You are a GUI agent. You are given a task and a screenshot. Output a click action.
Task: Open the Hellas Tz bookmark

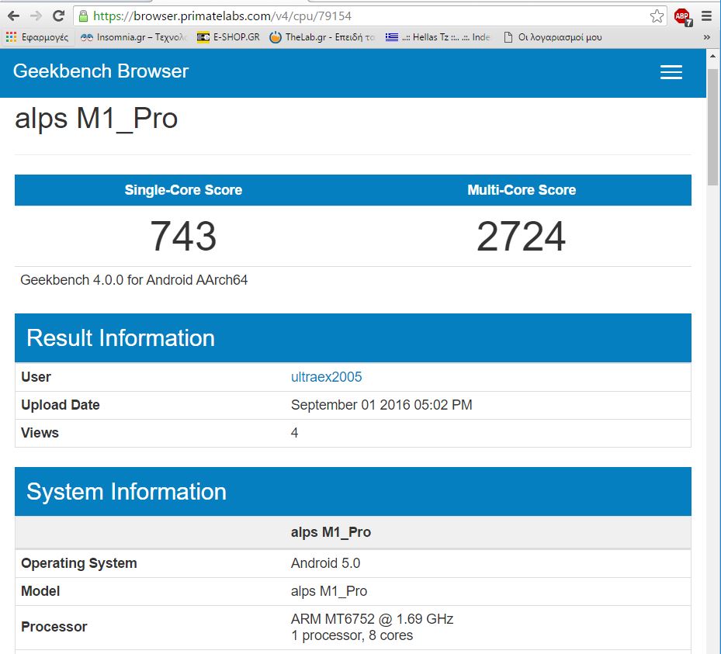click(438, 37)
